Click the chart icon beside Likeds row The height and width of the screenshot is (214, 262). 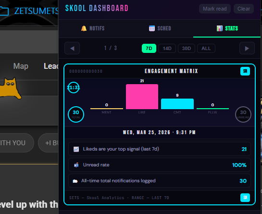tap(76, 149)
